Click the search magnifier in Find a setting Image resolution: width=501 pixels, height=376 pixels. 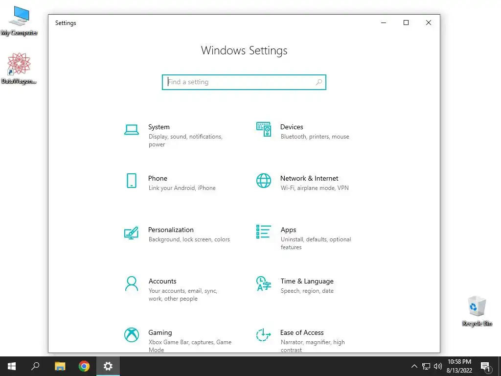(319, 82)
